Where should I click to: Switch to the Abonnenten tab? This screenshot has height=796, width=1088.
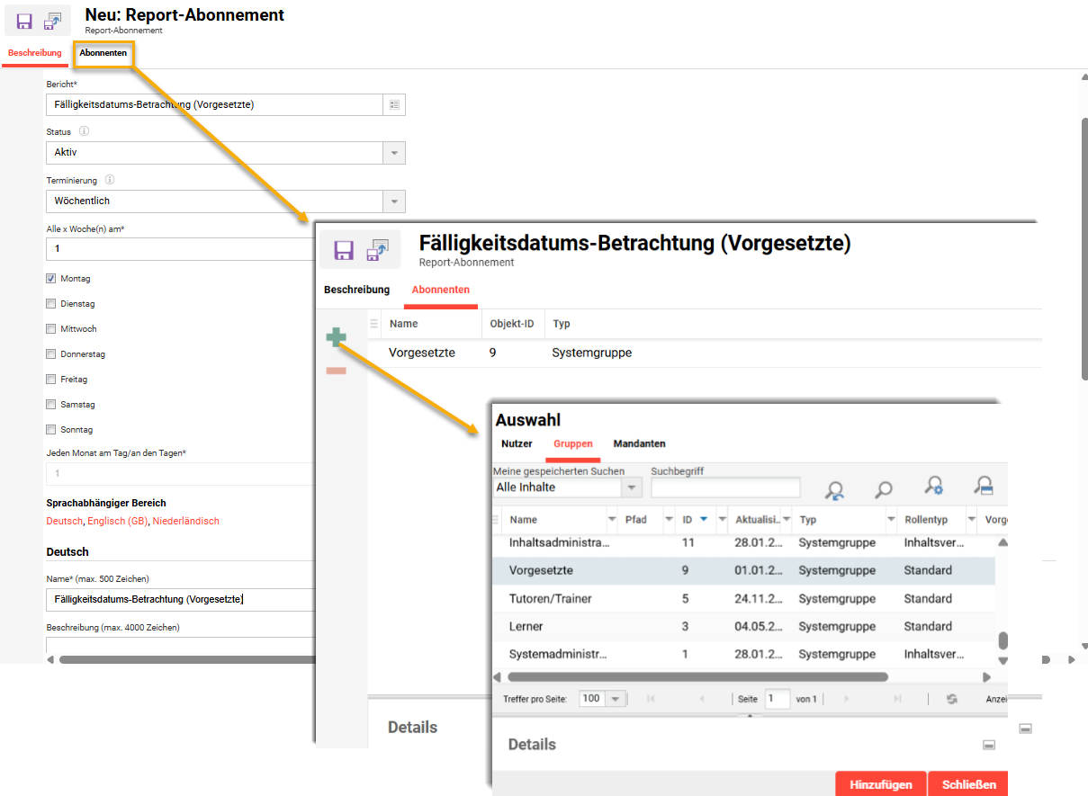(x=103, y=53)
